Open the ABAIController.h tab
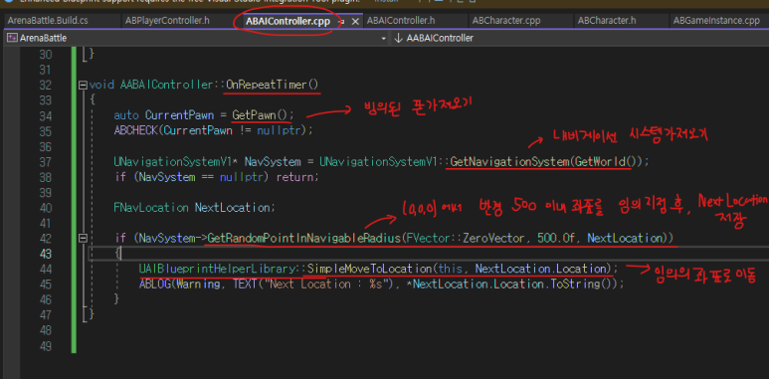769x379 pixels. coord(401,21)
